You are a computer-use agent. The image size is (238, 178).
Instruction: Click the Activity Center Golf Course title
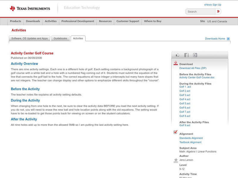pyautogui.click(x=32, y=53)
